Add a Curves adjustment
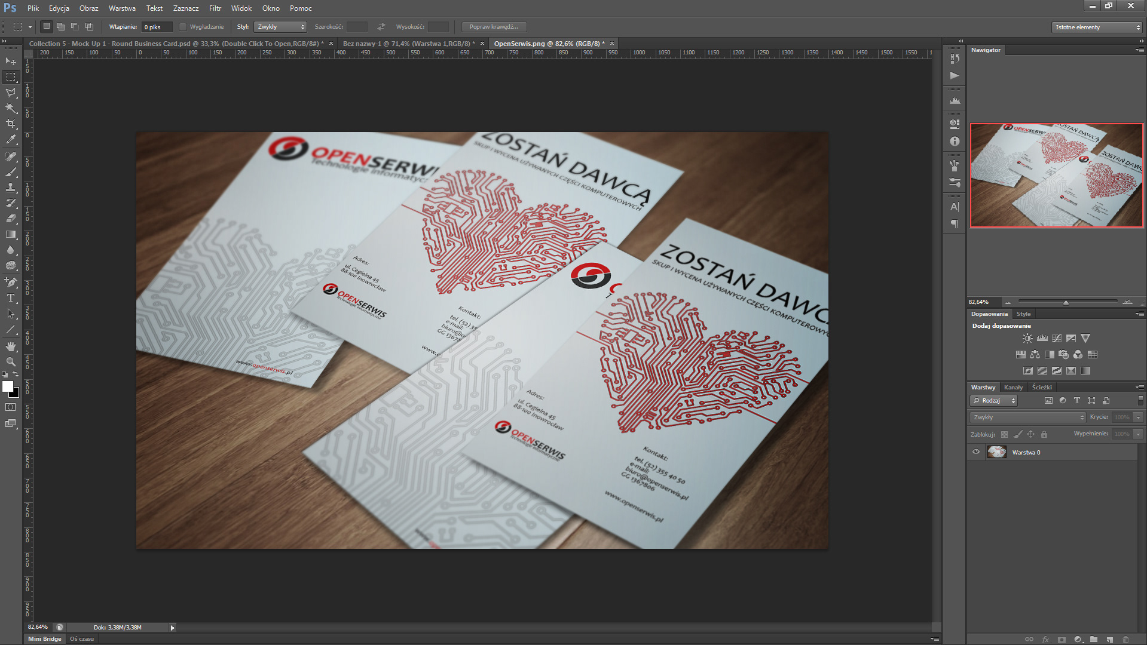The image size is (1147, 645). (1057, 338)
